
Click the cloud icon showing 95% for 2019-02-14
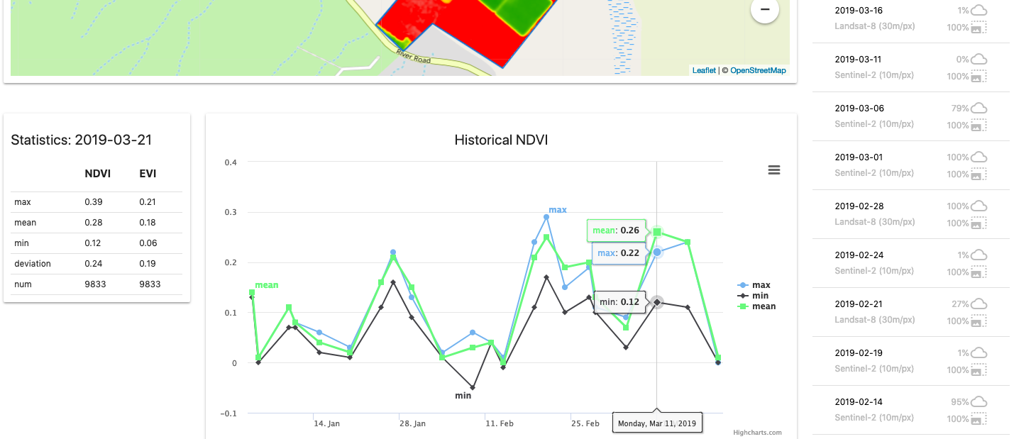pos(980,401)
